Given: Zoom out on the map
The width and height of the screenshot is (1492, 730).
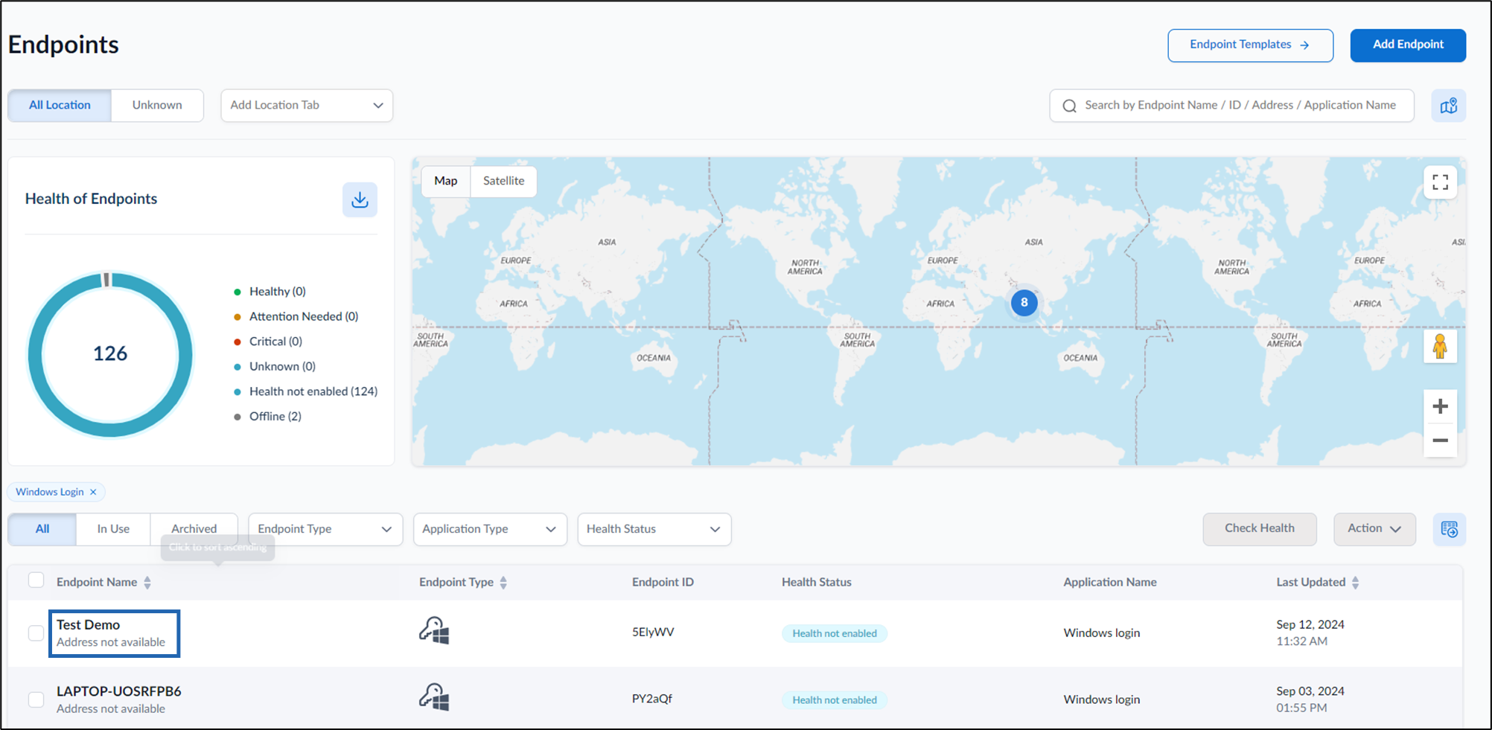Looking at the screenshot, I should pyautogui.click(x=1440, y=441).
